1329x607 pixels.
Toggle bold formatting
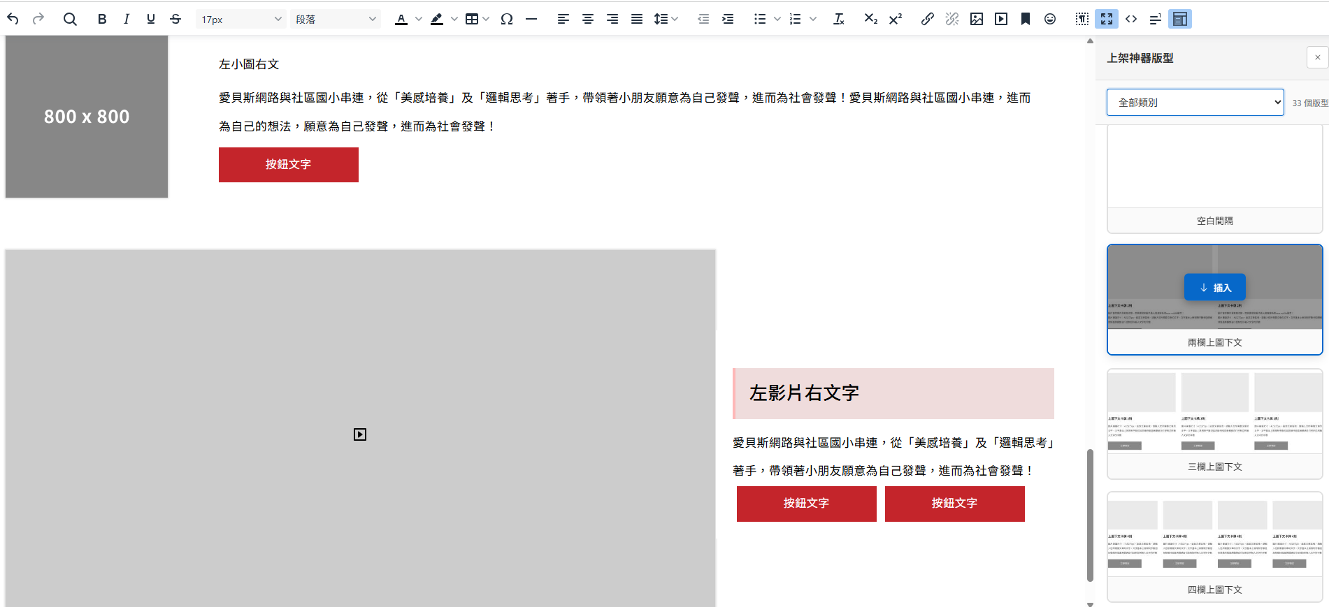[x=102, y=19]
